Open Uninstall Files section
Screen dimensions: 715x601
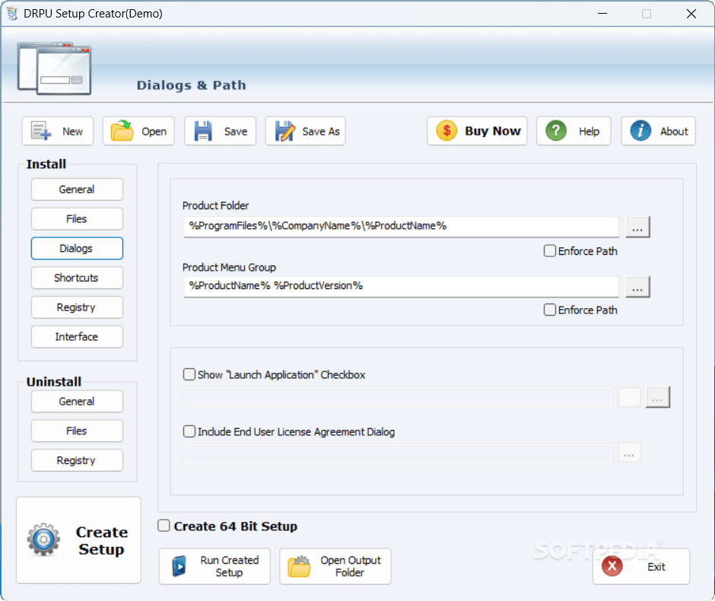(x=77, y=431)
